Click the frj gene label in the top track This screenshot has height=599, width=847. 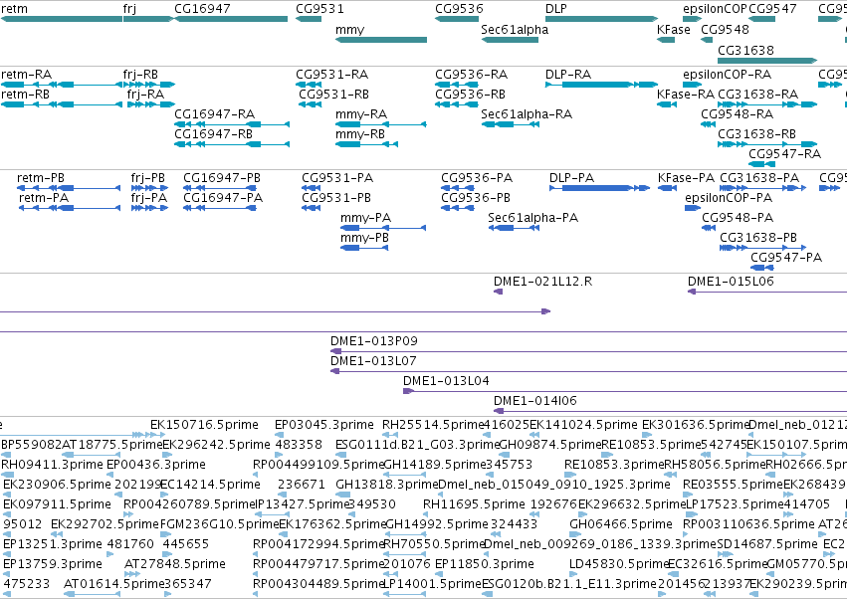tap(129, 9)
